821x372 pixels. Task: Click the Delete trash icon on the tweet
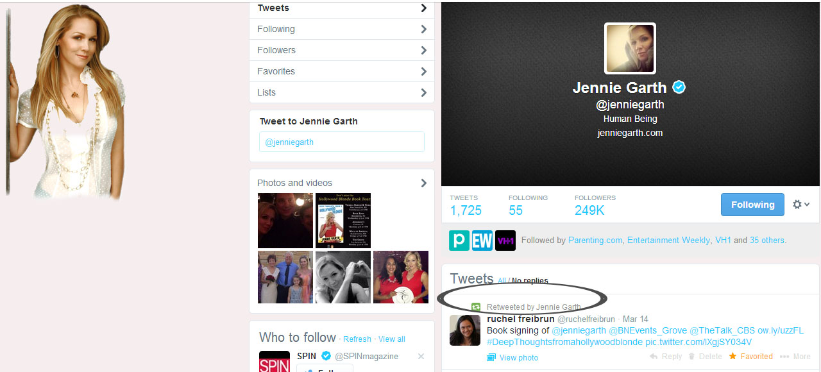691,357
